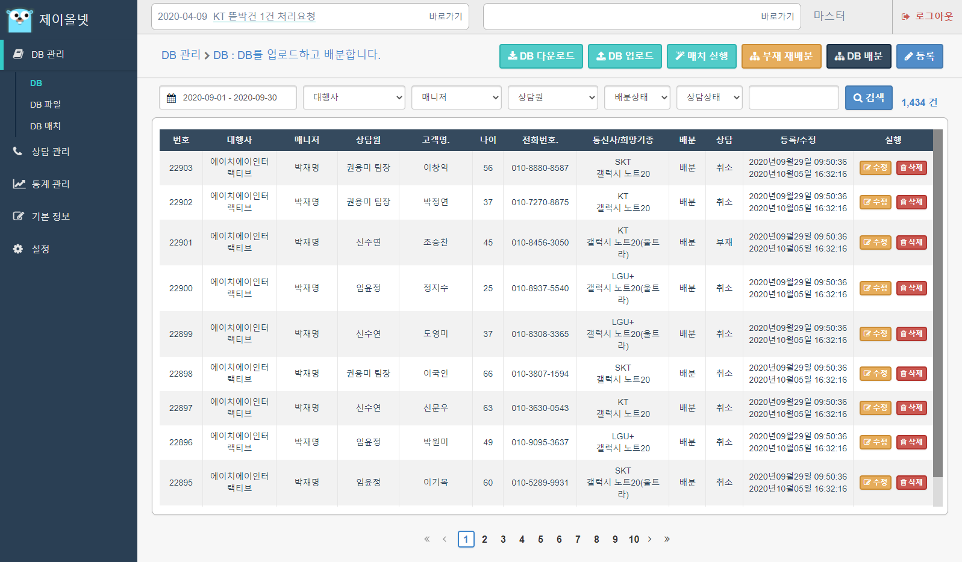This screenshot has height=562, width=962.
Task: Click the edit icon beside 기본 정보
Action: point(19,216)
